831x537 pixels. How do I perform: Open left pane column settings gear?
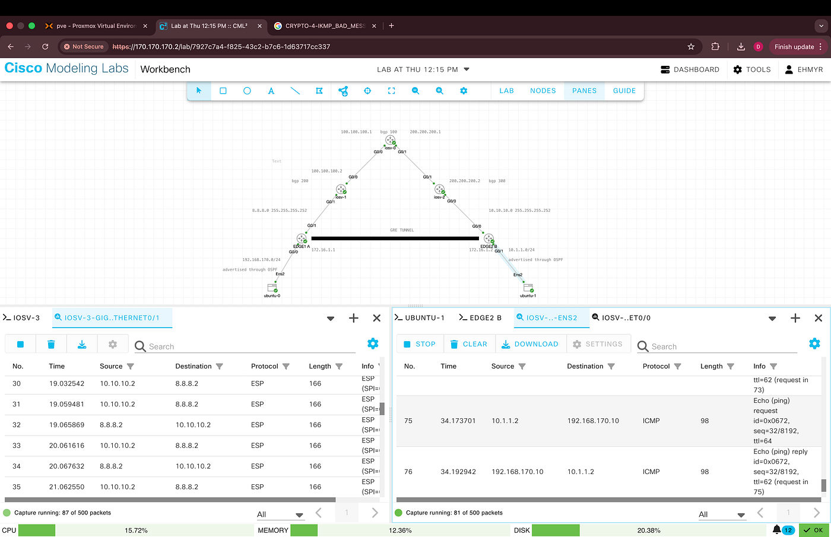point(373,344)
